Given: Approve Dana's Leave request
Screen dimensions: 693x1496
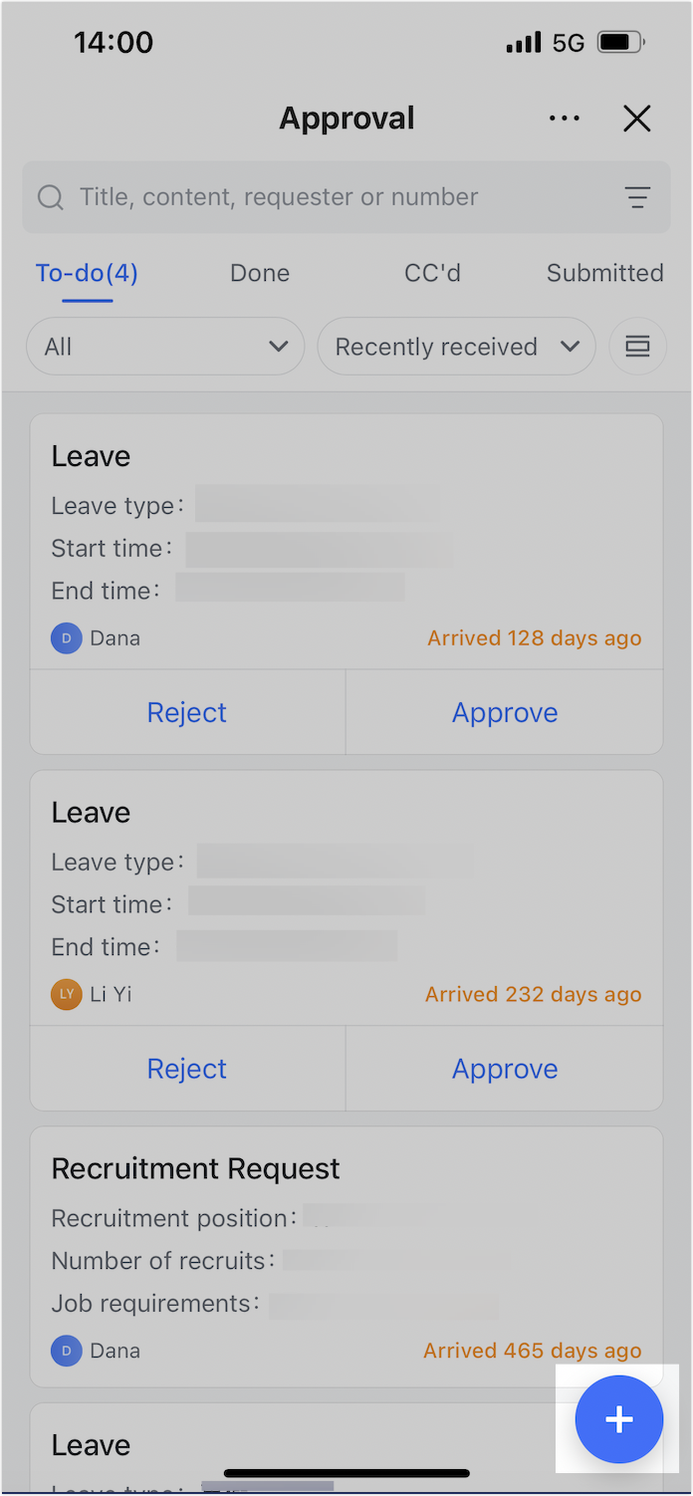Looking at the screenshot, I should pyautogui.click(x=505, y=712).
